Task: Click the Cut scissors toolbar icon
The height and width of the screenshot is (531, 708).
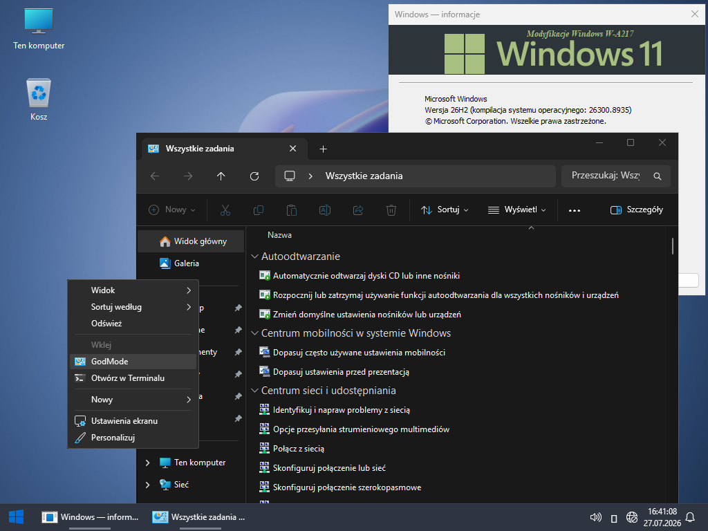Action: tap(225, 210)
